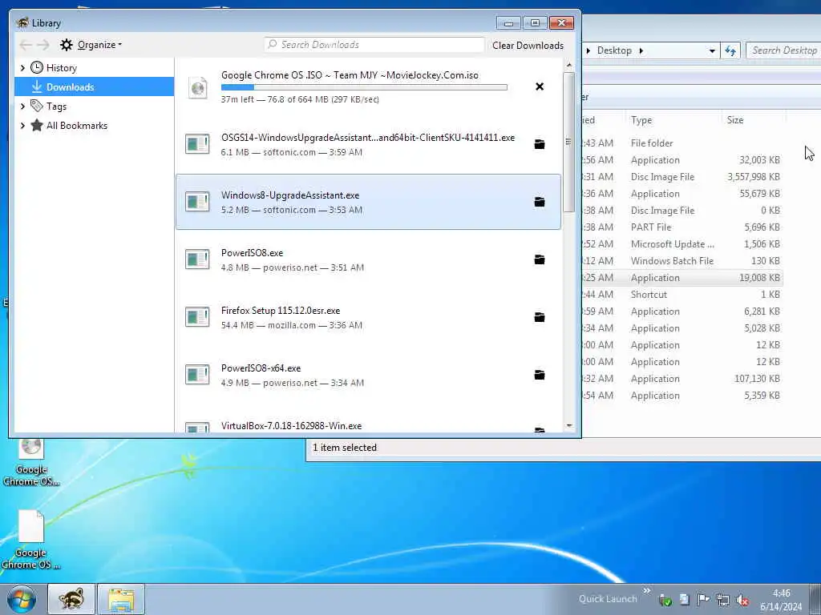This screenshot has height=615, width=821.
Task: Click the Windows8-UpgradeAssistant.exe file type icon
Action: pos(197,202)
